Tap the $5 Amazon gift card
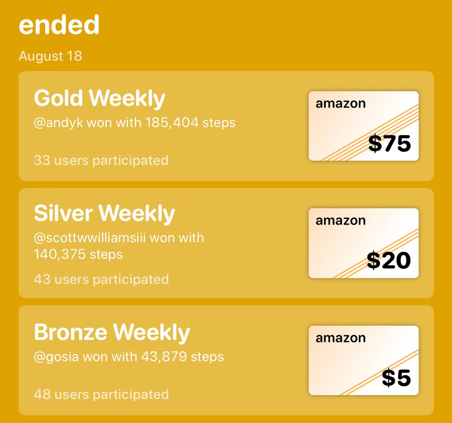Image resolution: width=452 pixels, height=423 pixels. (363, 360)
